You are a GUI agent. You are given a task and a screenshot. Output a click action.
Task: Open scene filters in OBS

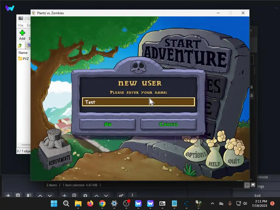(29, 195)
